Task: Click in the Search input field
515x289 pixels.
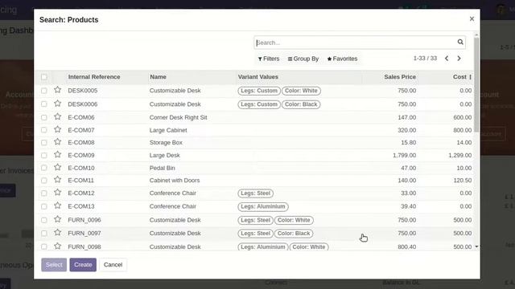Action: click(x=356, y=43)
